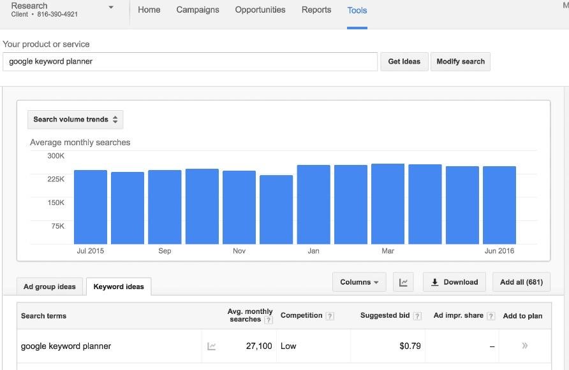This screenshot has width=569, height=370.
Task: Click the Avg. monthly searches help icon
Action: click(x=268, y=320)
